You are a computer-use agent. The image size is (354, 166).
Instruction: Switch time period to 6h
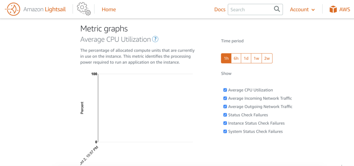[236, 58]
